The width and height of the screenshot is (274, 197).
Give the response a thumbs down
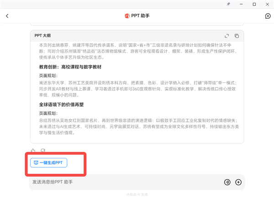point(43,151)
